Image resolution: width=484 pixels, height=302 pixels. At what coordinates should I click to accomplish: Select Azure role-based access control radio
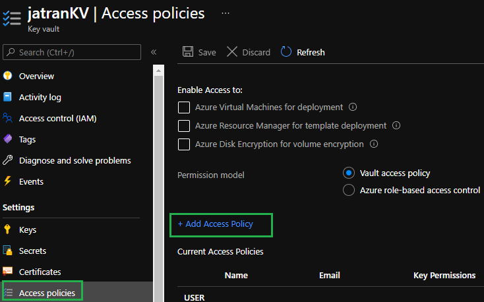coord(349,190)
